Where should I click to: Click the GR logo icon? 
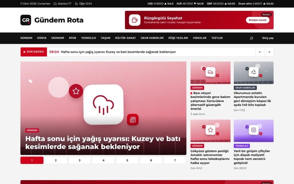pyautogui.click(x=26, y=20)
